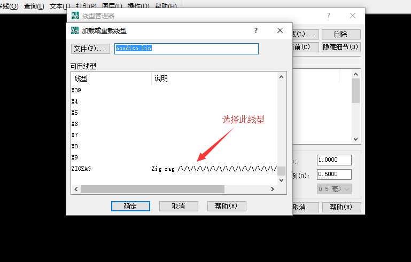Click the 删除 button in 线型管理器
411x262 pixels.
tap(341, 34)
